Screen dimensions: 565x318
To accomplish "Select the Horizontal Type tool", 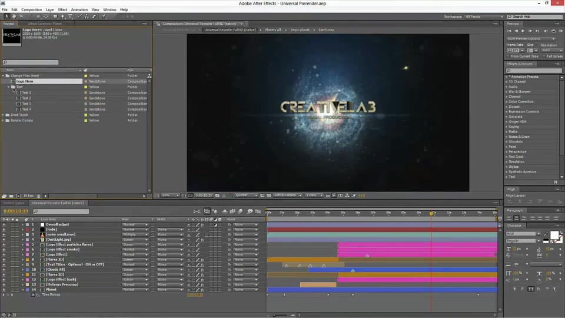I will click(x=70, y=16).
